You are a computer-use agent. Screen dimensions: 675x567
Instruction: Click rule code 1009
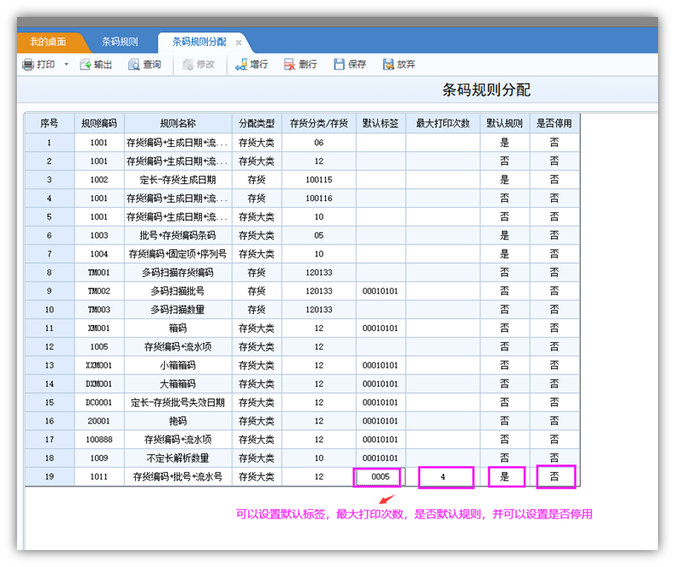[x=99, y=458]
